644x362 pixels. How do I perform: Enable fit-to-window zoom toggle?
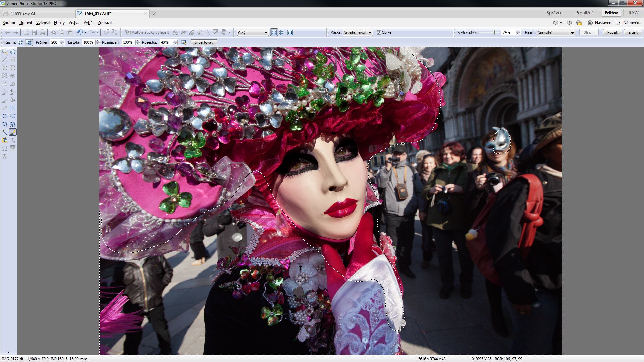[274, 33]
